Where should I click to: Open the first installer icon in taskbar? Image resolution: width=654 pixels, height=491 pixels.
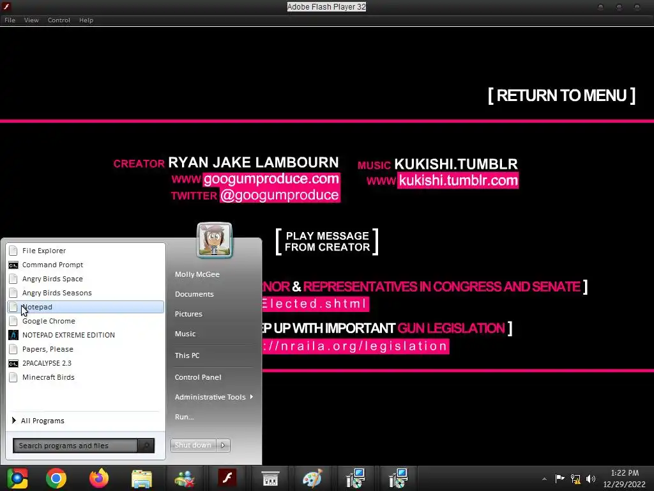pyautogui.click(x=355, y=478)
